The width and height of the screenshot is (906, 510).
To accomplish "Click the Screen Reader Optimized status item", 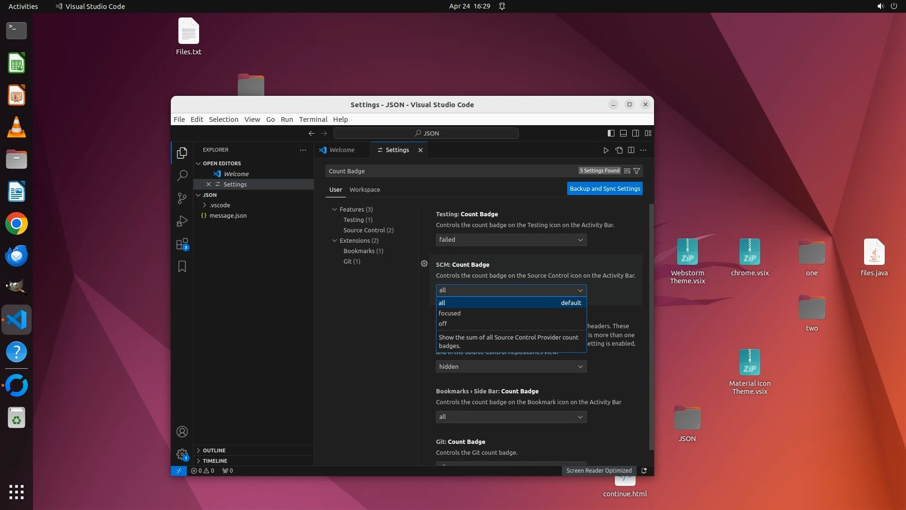I will [598, 471].
